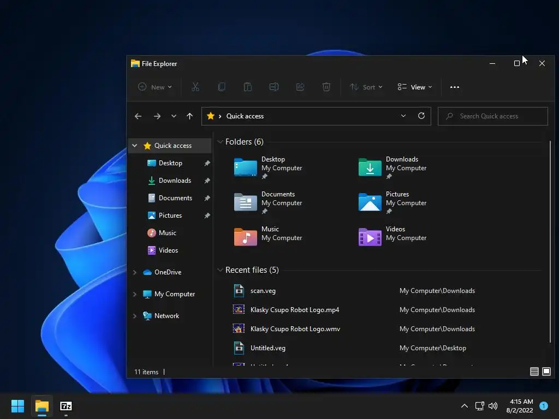Screen dimensions: 559x419
Task: Click the Share icon in toolbar
Action: [x=300, y=87]
